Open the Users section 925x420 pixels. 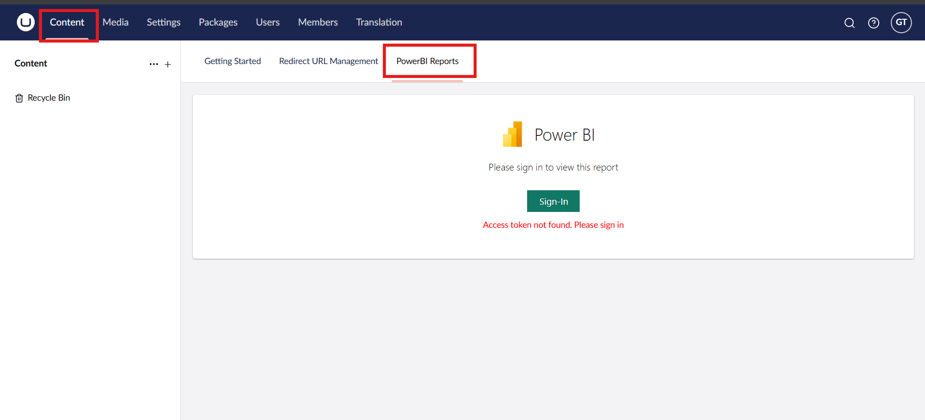268,22
